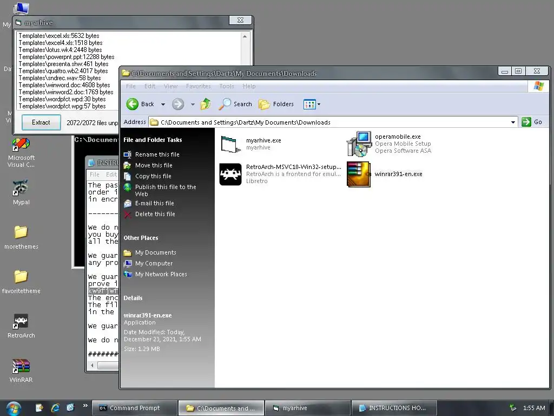This screenshot has width=554, height=416.
Task: Collapse the File and Folder Tasks header
Action: tap(153, 140)
